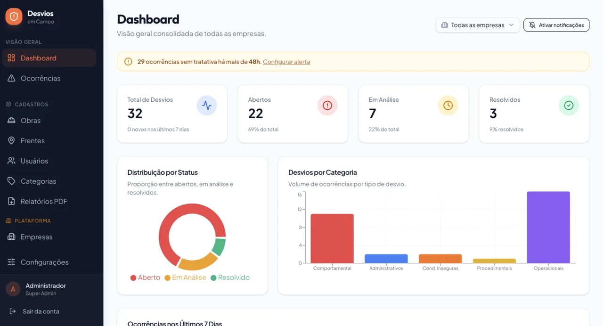
Task: Click the orange Em Análise donut segment
Action: (x=197, y=263)
